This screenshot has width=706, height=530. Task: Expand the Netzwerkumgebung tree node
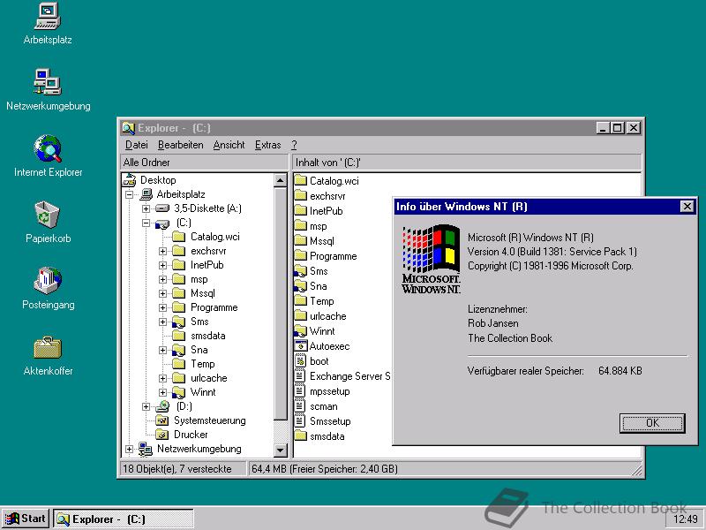tap(129, 450)
